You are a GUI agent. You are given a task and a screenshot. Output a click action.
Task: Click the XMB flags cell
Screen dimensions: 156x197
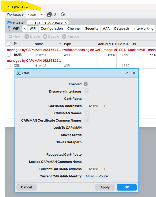coord(17,65)
